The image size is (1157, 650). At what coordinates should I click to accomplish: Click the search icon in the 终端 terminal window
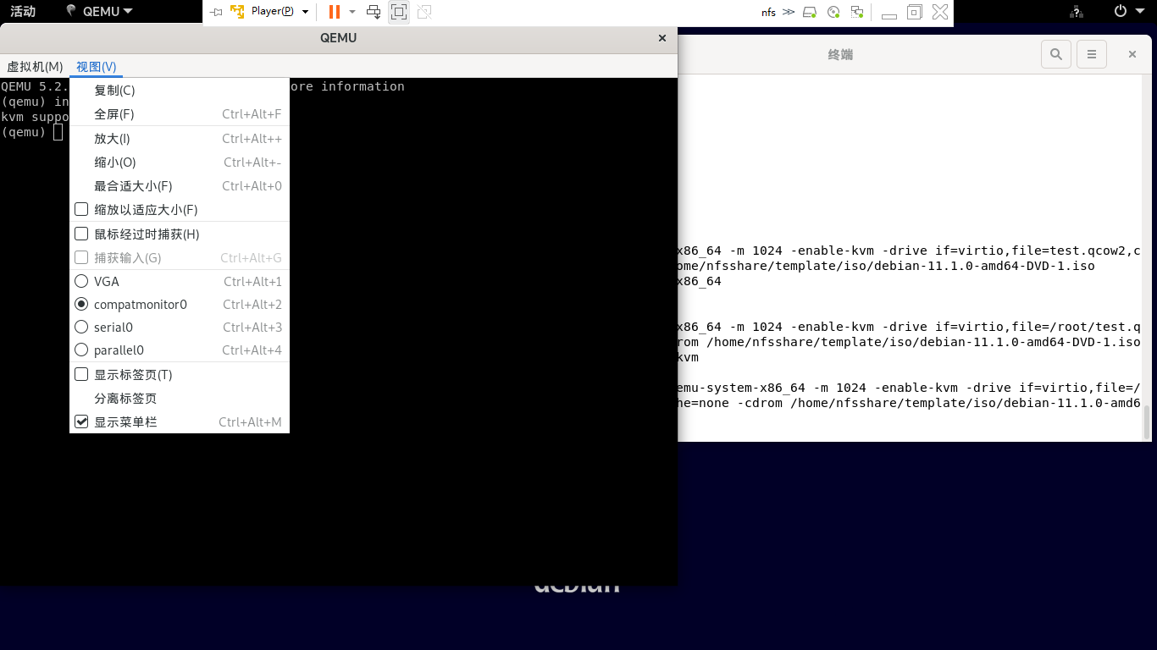coord(1056,54)
